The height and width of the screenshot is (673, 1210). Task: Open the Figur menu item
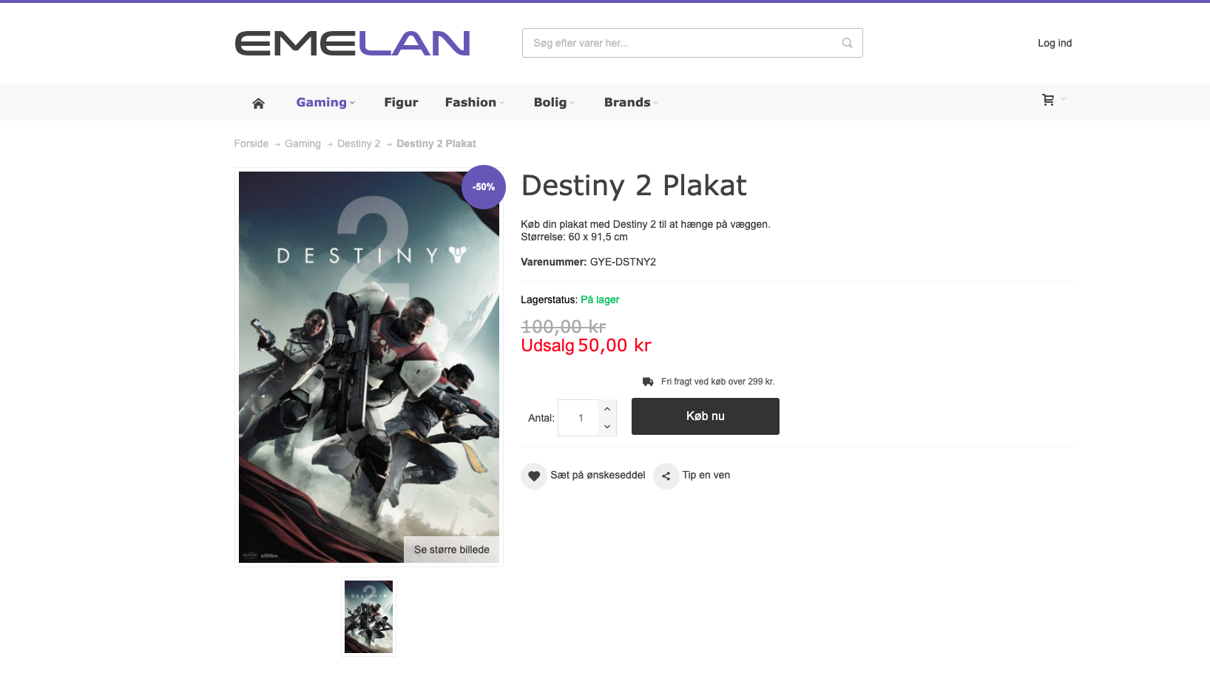(x=401, y=102)
